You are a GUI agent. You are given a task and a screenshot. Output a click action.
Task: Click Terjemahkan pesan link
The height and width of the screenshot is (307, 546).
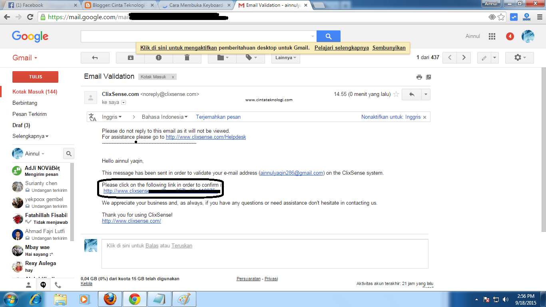click(x=218, y=117)
